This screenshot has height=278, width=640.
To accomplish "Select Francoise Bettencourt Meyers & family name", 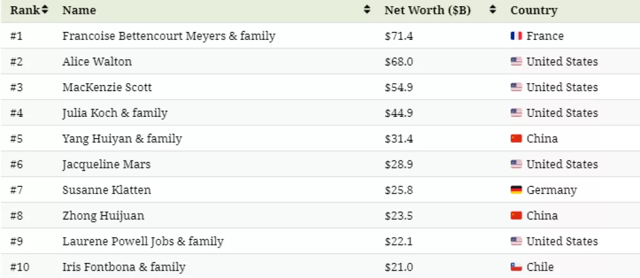I will point(169,36).
